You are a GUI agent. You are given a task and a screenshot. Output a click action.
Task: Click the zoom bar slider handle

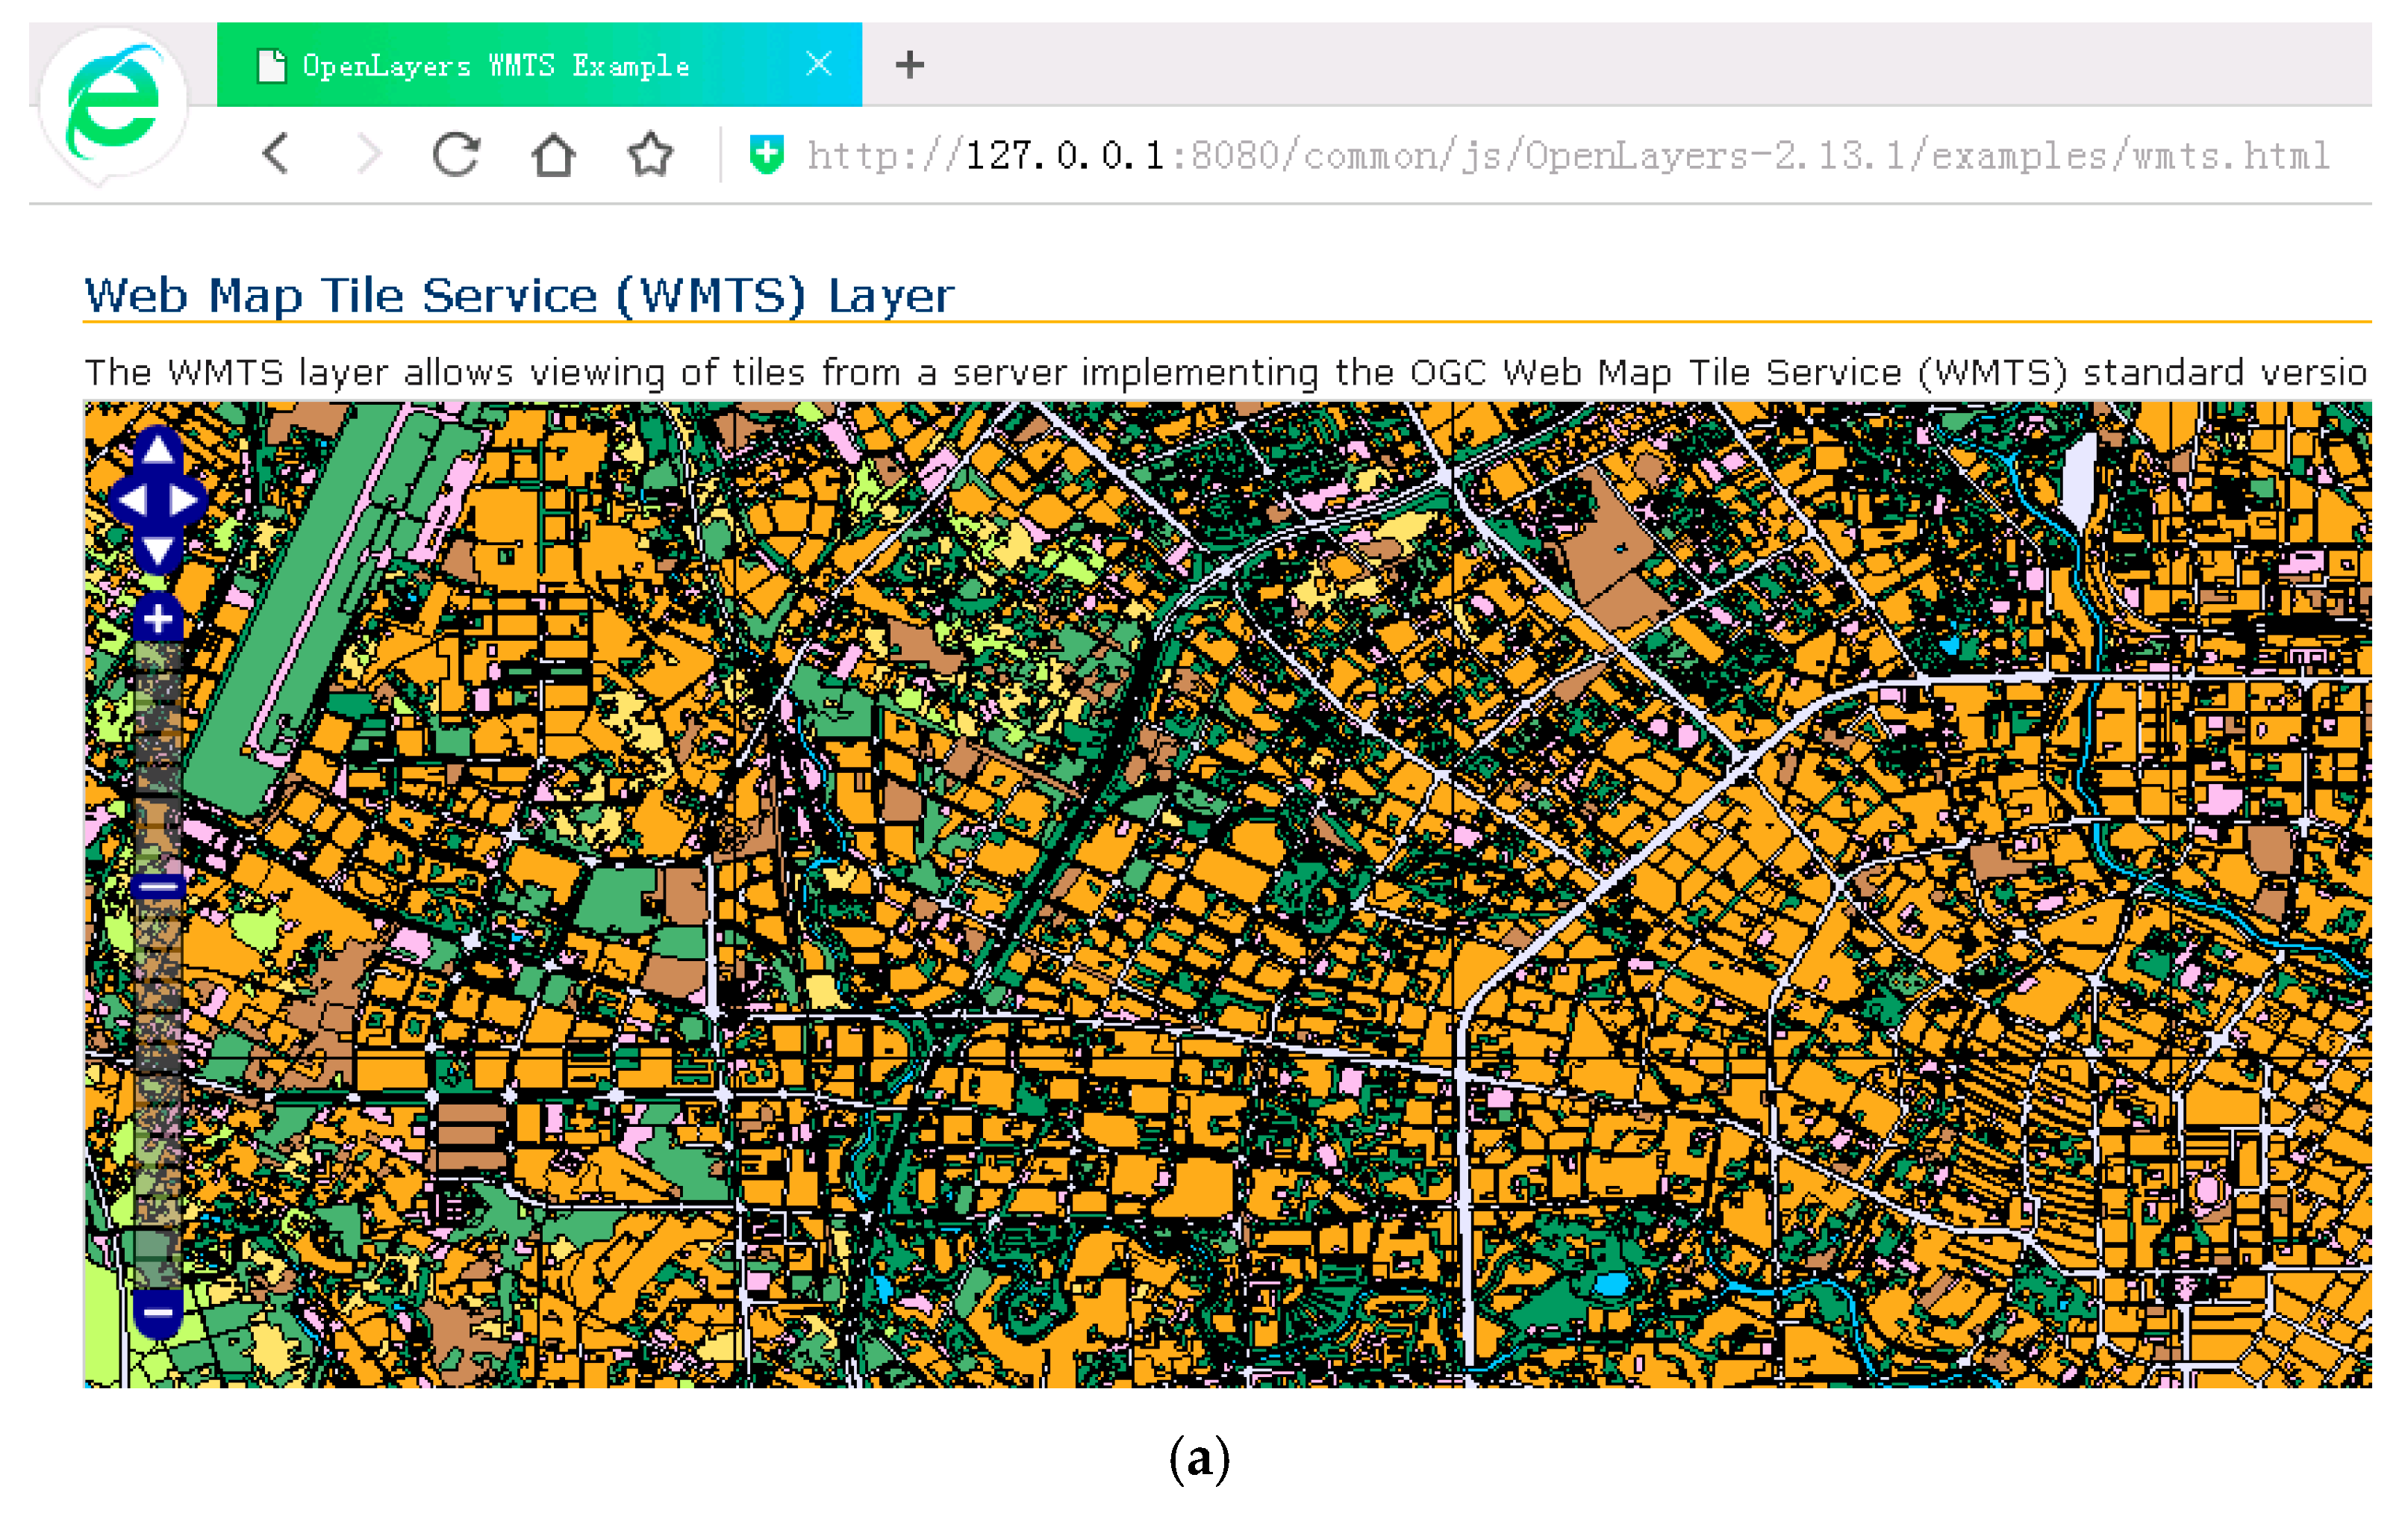click(158, 886)
